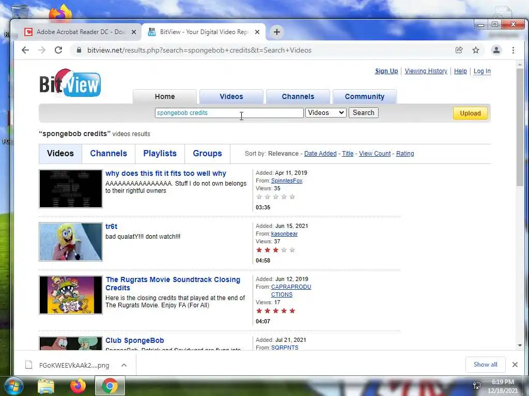The height and width of the screenshot is (396, 529).
Task: Open 'The Rugrats Movie Soundtrack Closing Credits' title
Action: (173, 284)
